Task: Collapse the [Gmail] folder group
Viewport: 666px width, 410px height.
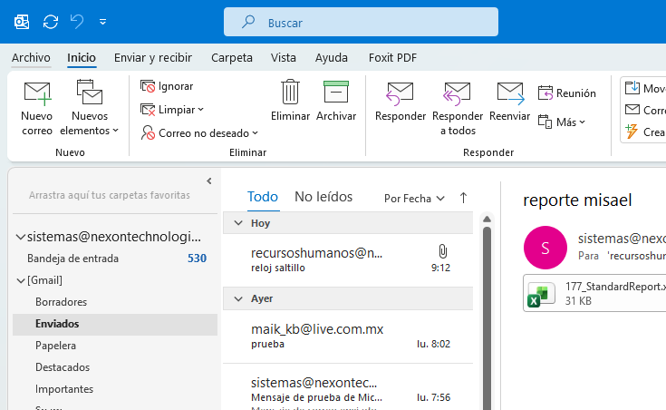Action: (x=20, y=280)
